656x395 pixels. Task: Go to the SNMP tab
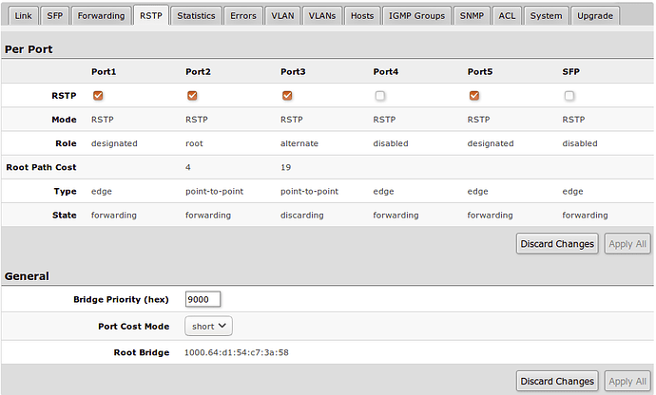click(x=472, y=16)
